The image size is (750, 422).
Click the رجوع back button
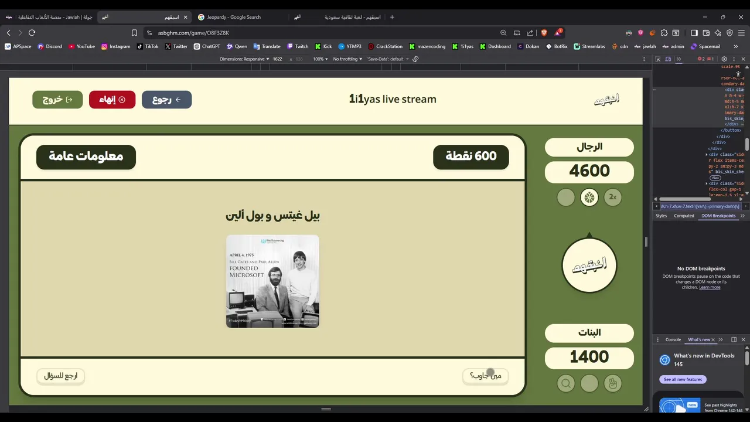tap(166, 100)
